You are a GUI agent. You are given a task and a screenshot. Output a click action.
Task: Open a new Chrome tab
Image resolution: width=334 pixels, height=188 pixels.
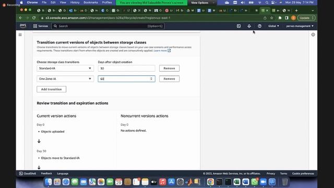(x=296, y=10)
